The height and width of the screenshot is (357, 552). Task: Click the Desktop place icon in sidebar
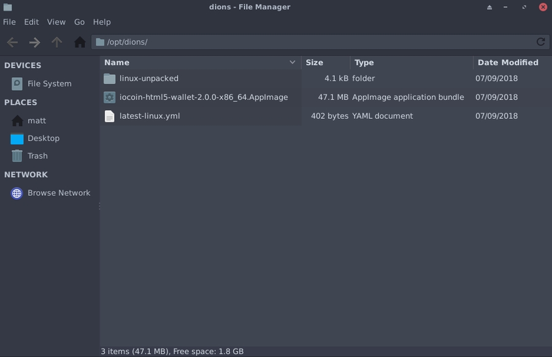click(x=17, y=138)
